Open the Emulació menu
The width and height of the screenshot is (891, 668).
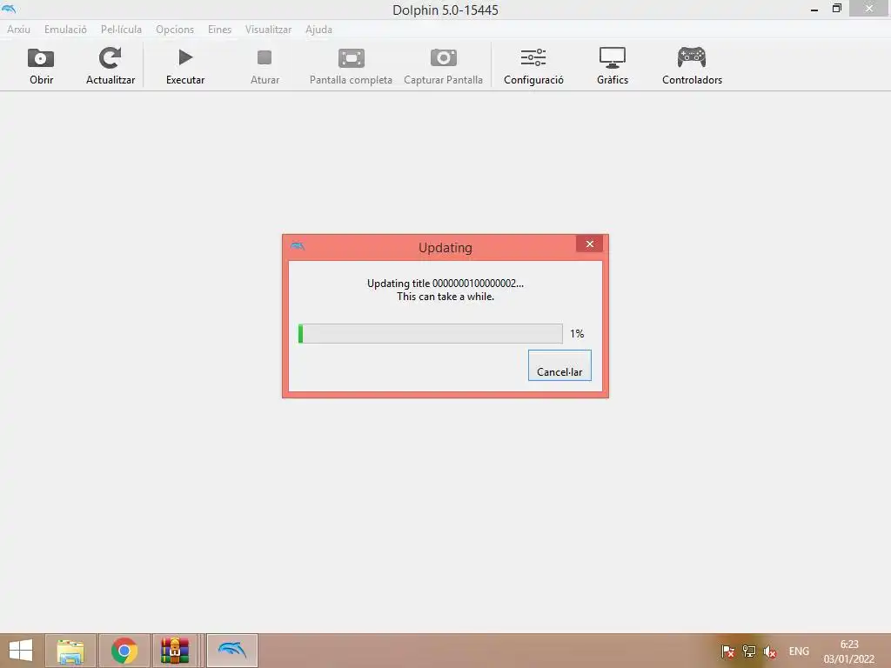pos(65,30)
